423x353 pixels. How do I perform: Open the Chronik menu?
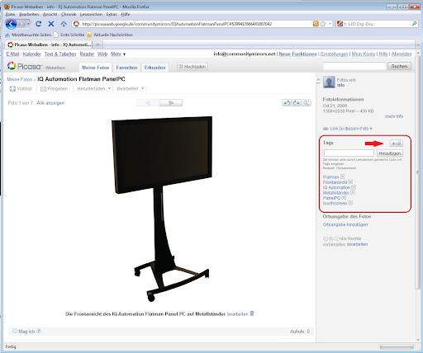(x=69, y=14)
